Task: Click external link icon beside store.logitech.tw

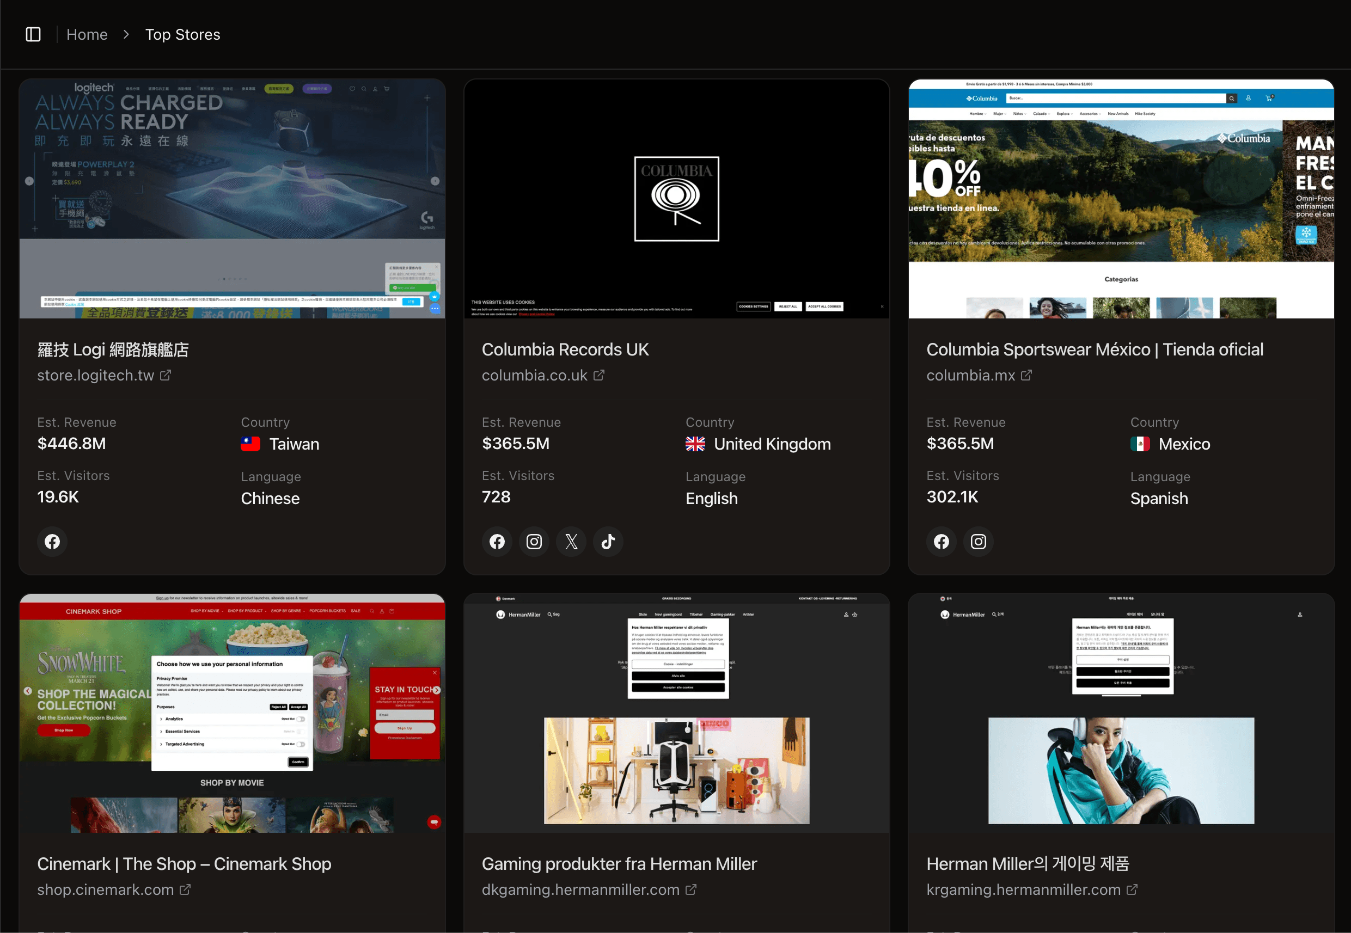Action: tap(166, 375)
